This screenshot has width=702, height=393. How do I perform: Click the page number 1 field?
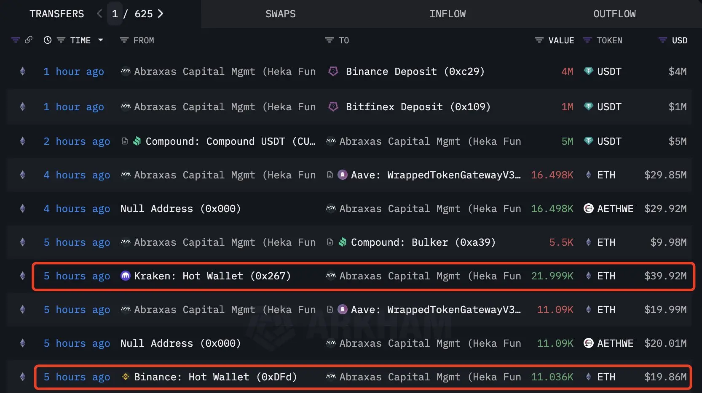(115, 14)
